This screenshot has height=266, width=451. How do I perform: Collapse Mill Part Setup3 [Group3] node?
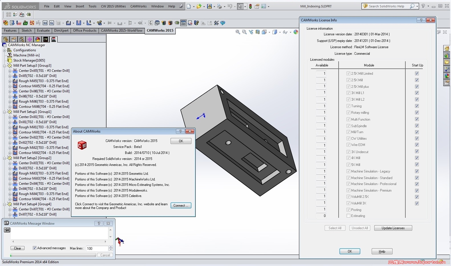[5, 66]
